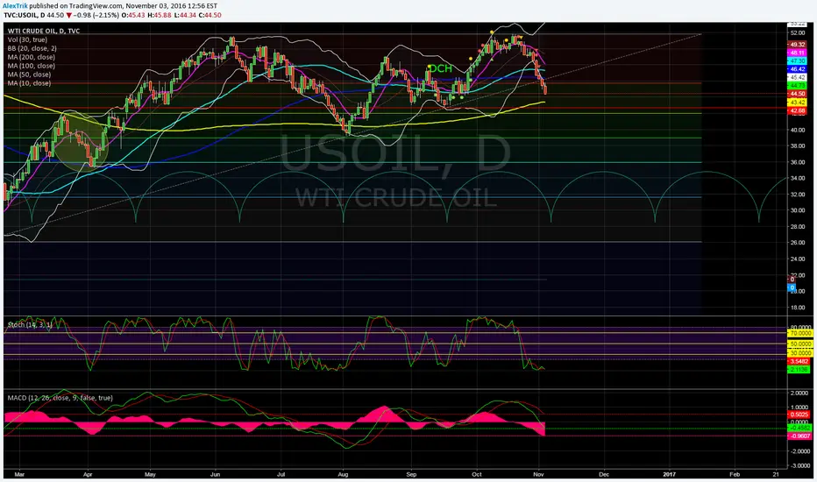Click the Stoch (14, 3, 1) pane label
The width and height of the screenshot is (817, 482).
(30, 324)
